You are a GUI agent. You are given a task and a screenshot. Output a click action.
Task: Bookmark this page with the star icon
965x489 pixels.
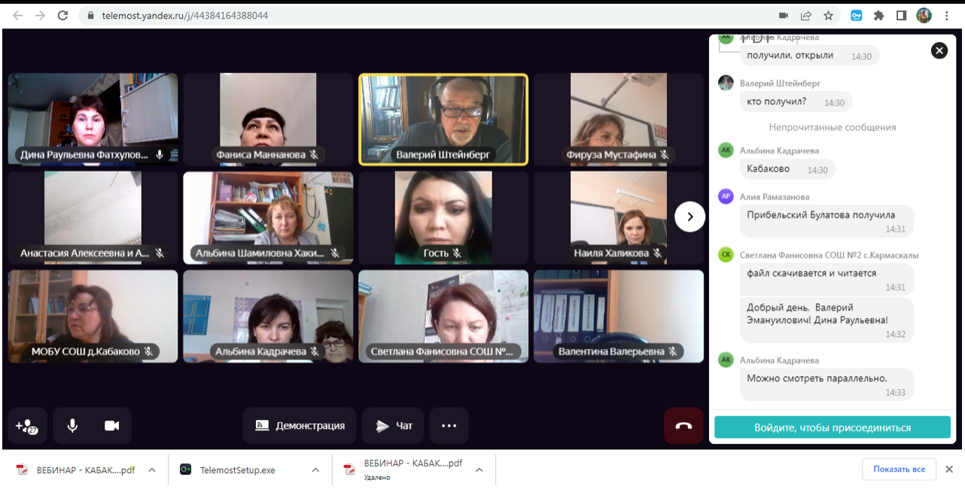(x=828, y=15)
